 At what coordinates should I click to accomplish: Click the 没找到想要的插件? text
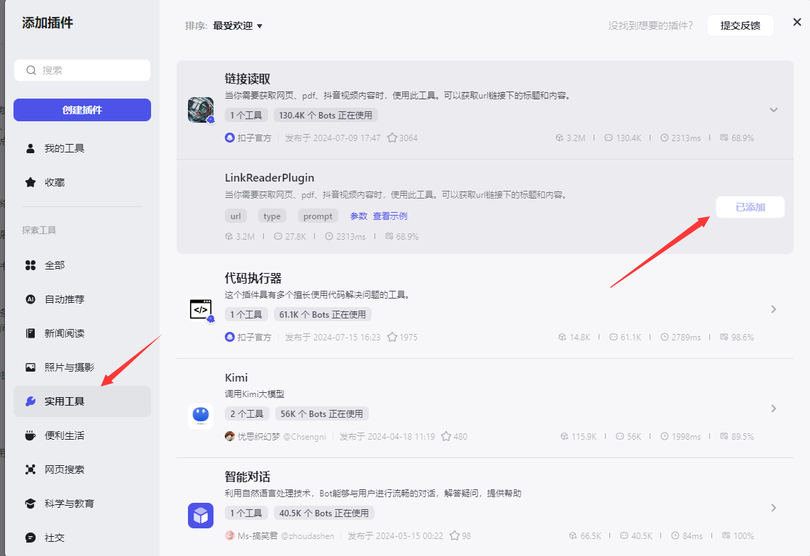click(650, 26)
